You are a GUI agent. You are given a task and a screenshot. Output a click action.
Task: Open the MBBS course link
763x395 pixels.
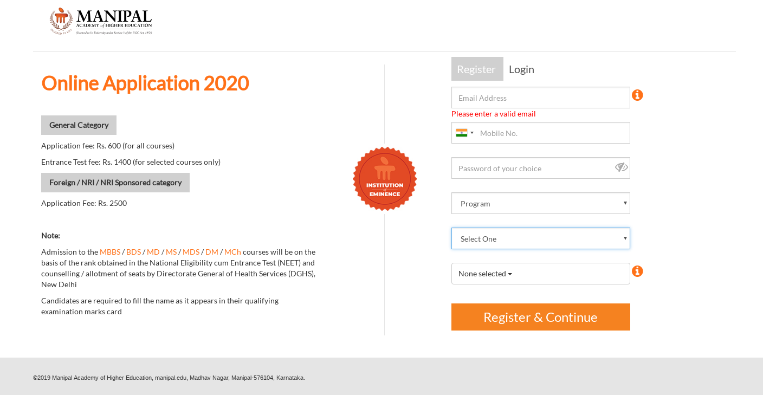tap(110, 251)
